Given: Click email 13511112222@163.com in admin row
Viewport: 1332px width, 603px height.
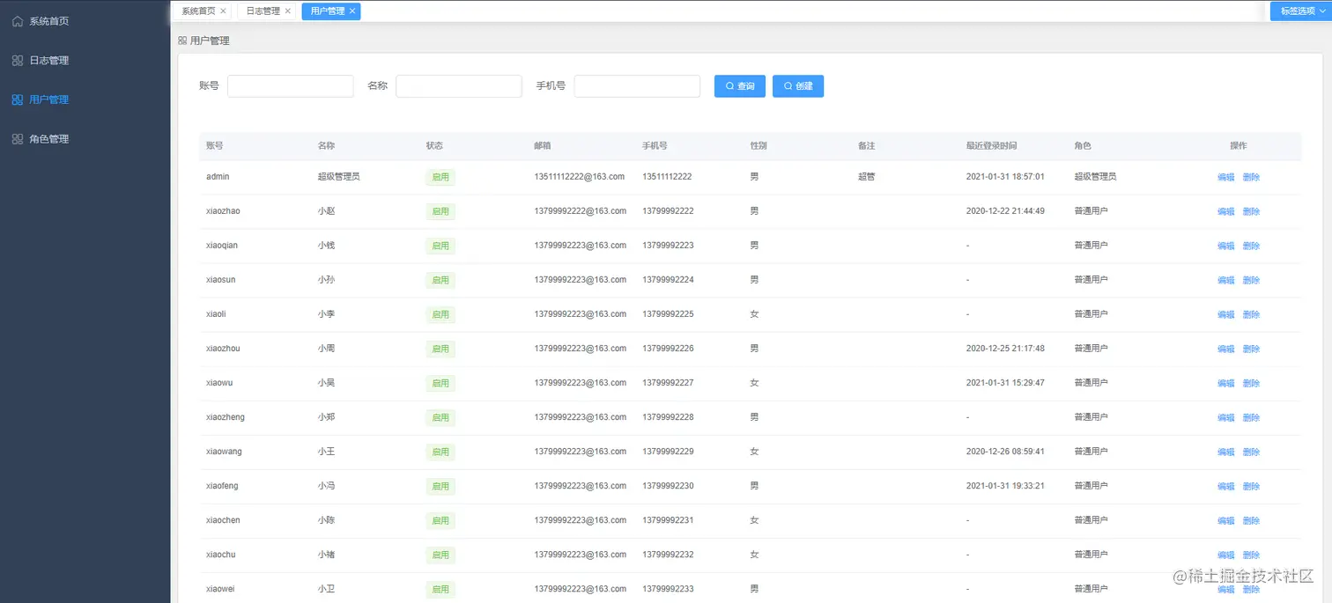Looking at the screenshot, I should (x=579, y=176).
